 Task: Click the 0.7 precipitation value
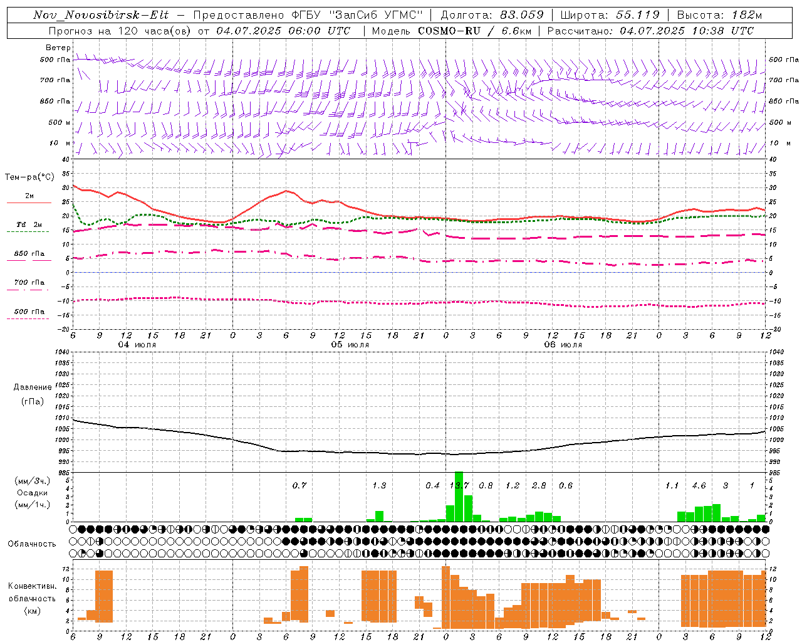pos(299,485)
